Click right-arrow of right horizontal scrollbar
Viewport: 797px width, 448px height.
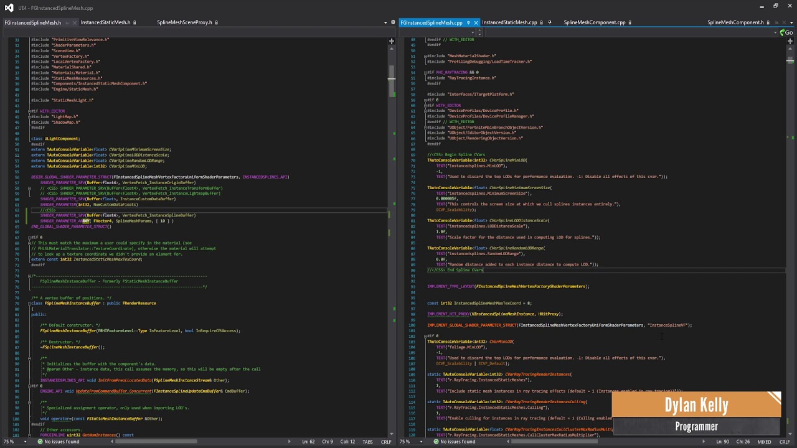704,442
